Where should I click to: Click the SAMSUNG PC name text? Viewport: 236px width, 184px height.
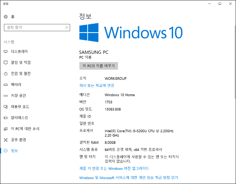tap(94, 52)
